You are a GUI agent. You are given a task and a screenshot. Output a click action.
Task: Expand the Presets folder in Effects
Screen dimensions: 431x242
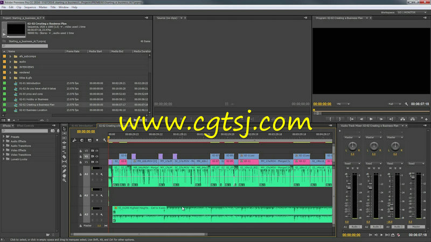[x=4, y=137]
